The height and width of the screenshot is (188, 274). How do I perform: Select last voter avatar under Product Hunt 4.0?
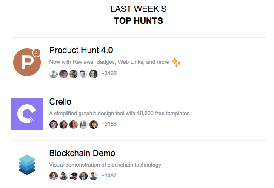pos(94,74)
